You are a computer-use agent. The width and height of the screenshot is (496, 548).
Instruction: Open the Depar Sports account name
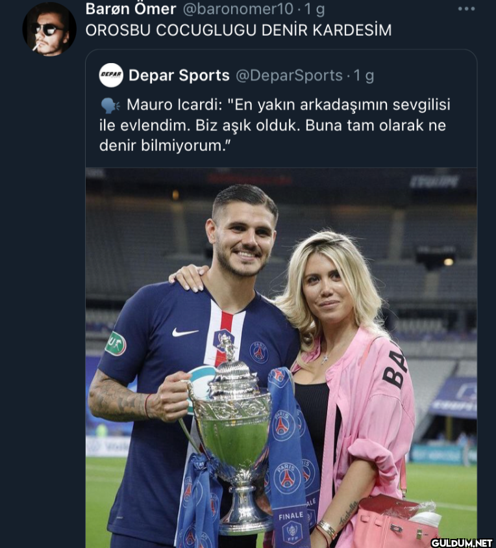[x=179, y=75]
